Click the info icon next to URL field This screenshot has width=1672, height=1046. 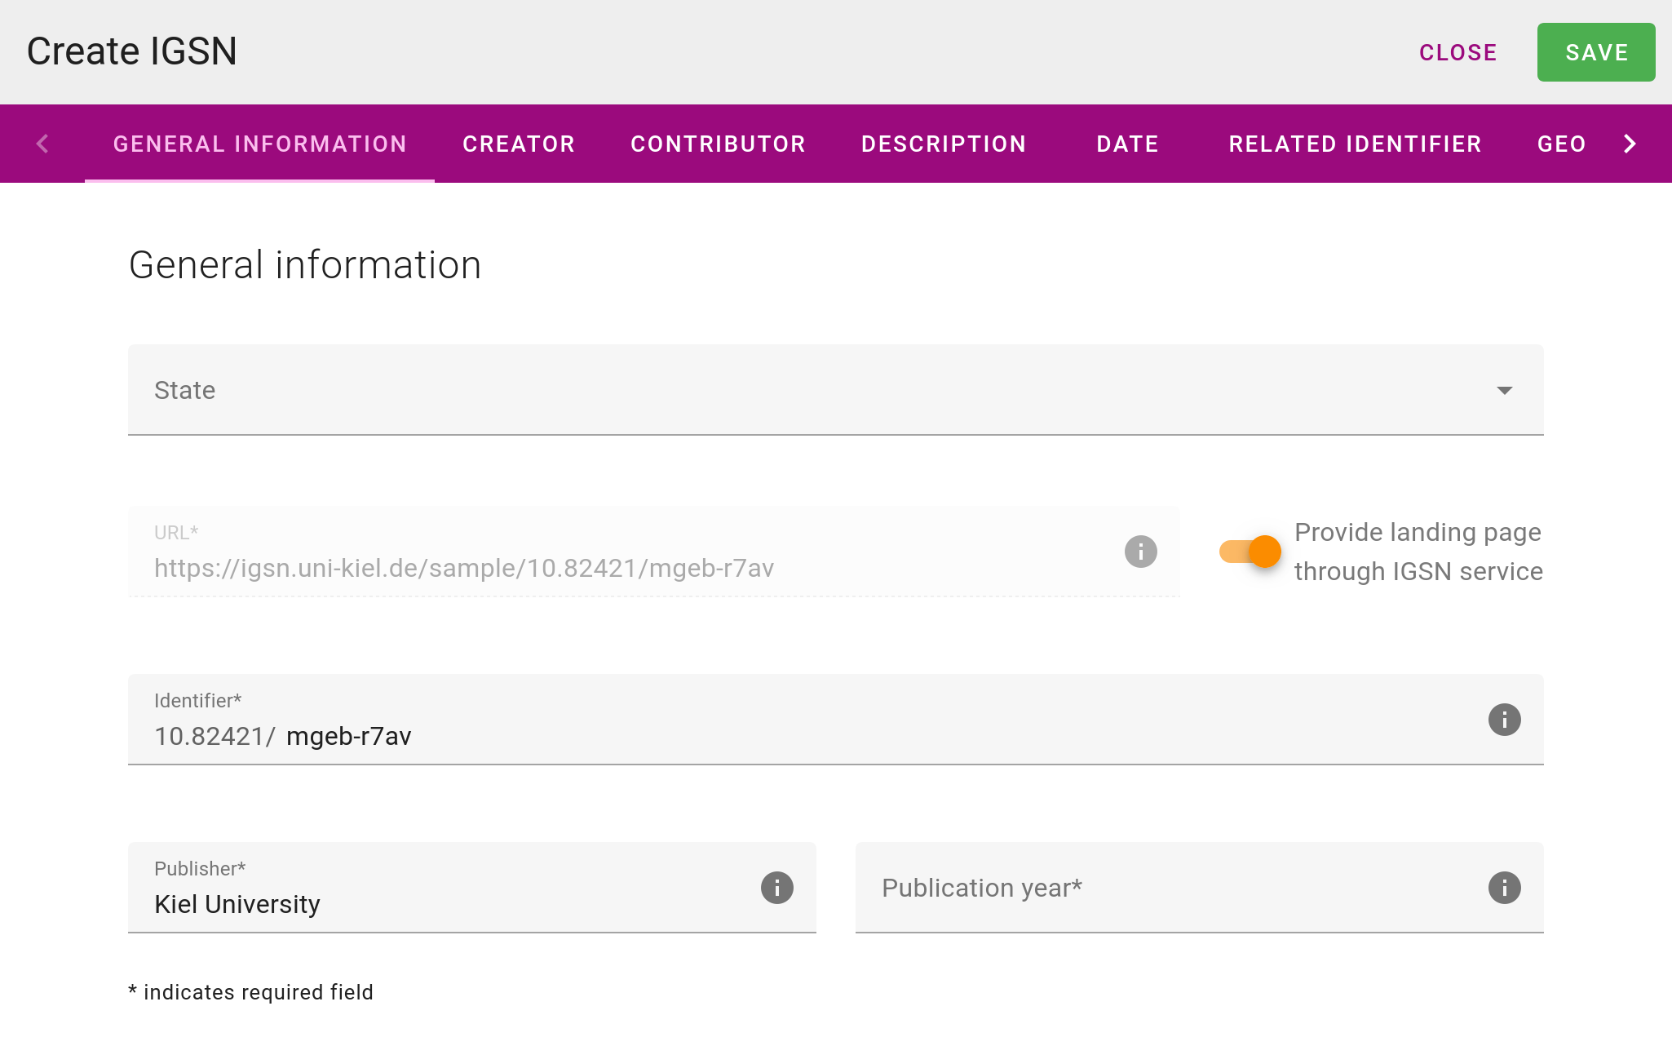tap(1141, 552)
